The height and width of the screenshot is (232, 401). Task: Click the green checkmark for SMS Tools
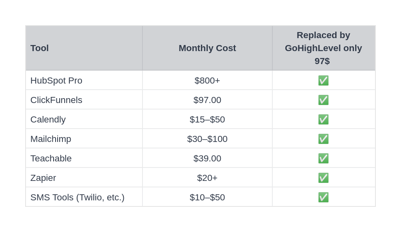point(323,197)
